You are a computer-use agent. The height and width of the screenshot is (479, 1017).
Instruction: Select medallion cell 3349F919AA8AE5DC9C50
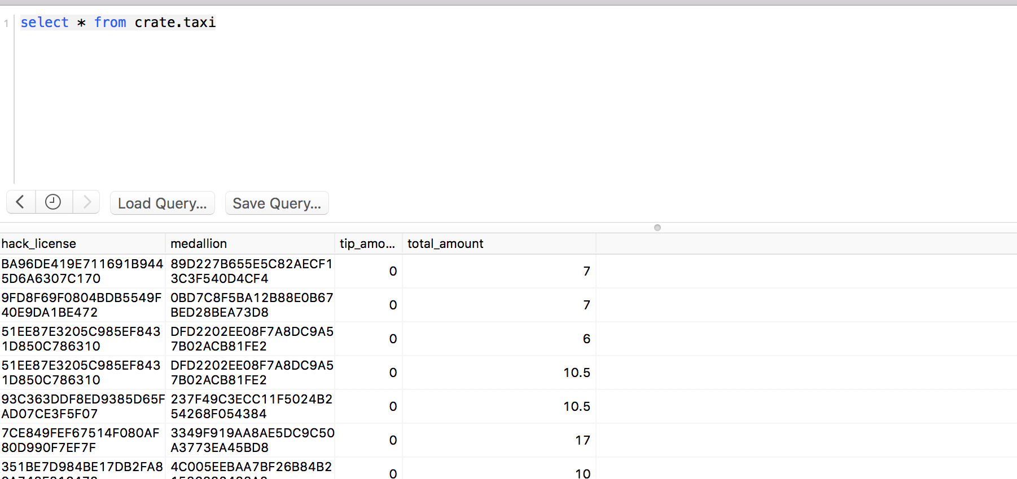click(x=250, y=440)
